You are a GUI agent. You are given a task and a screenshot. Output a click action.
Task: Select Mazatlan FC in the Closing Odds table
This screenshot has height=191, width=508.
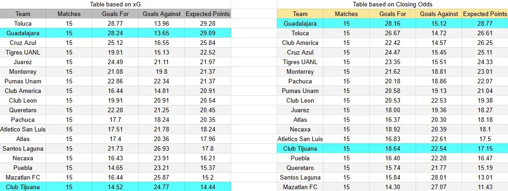(x=300, y=187)
